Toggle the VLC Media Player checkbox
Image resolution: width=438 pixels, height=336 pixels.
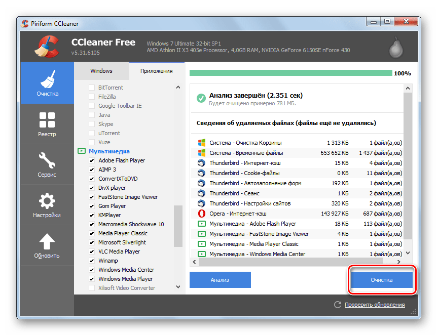[92, 251]
